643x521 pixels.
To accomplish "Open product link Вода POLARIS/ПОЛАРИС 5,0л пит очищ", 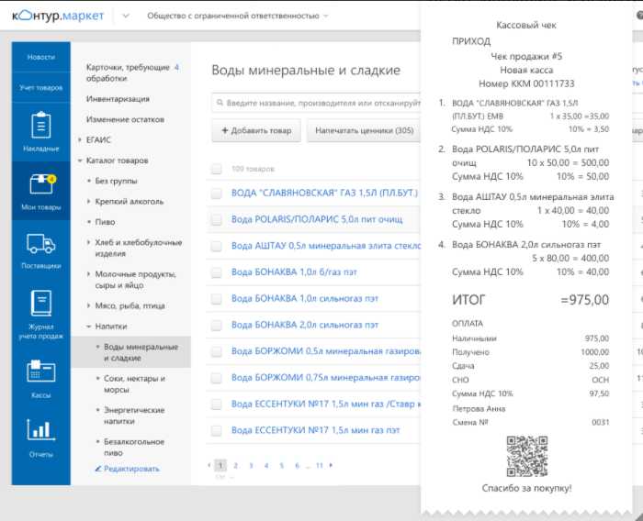I will click(x=317, y=219).
